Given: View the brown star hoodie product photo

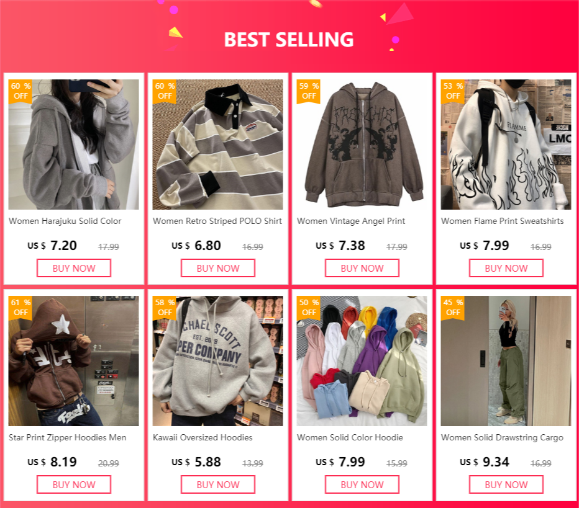Looking at the screenshot, I should click(x=74, y=361).
